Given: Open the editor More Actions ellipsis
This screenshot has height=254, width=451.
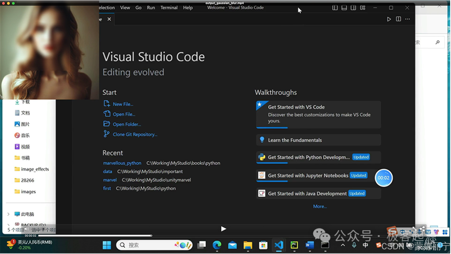Looking at the screenshot, I should (408, 19).
